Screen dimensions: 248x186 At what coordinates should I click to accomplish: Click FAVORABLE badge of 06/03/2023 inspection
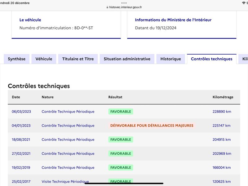pos(121,112)
